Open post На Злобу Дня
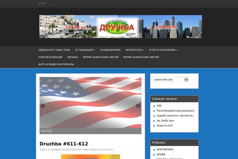The image size is (238, 159). click(x=165, y=120)
